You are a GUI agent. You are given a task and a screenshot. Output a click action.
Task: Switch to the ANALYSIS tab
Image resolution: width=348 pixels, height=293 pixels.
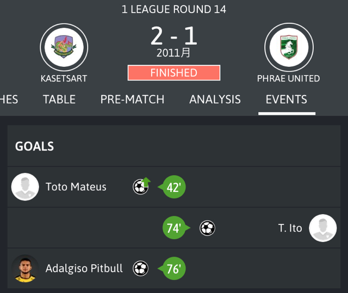[215, 99]
